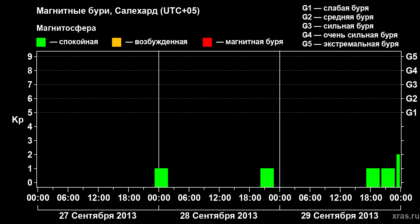This screenshot has height=224, width=420.
Task: Click the 'G1' right axis label
Action: click(412, 113)
